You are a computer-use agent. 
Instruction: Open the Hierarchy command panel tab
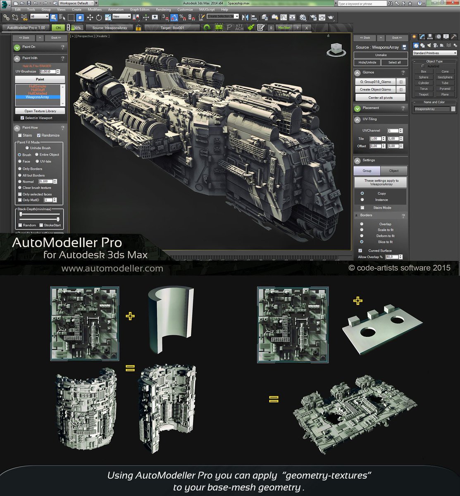coord(430,37)
